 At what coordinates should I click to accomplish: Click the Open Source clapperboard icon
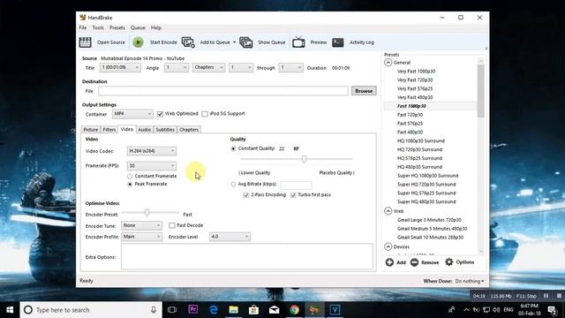[x=85, y=42]
